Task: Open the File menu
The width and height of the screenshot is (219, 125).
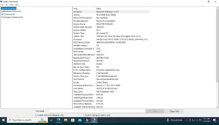Action: 2,5
